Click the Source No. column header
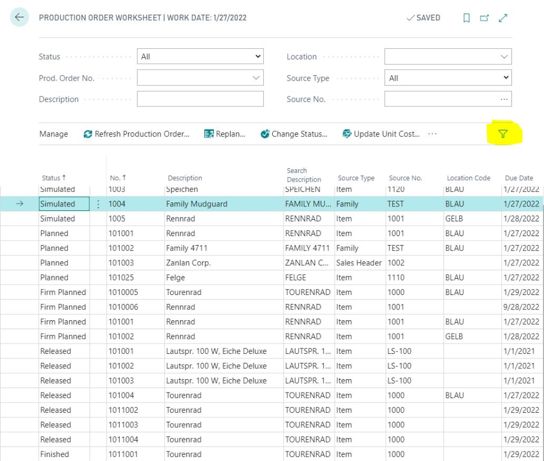Viewport: 544px width, 461px height. (405, 178)
